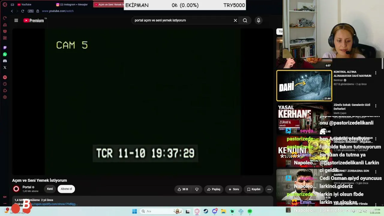384x216 pixels.
Task: Open Steam from the taskbar
Action: click(206, 211)
